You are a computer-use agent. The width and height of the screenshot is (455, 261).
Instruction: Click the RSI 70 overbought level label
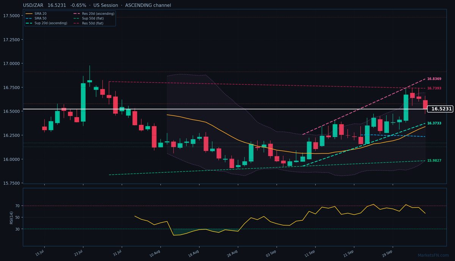click(x=17, y=206)
